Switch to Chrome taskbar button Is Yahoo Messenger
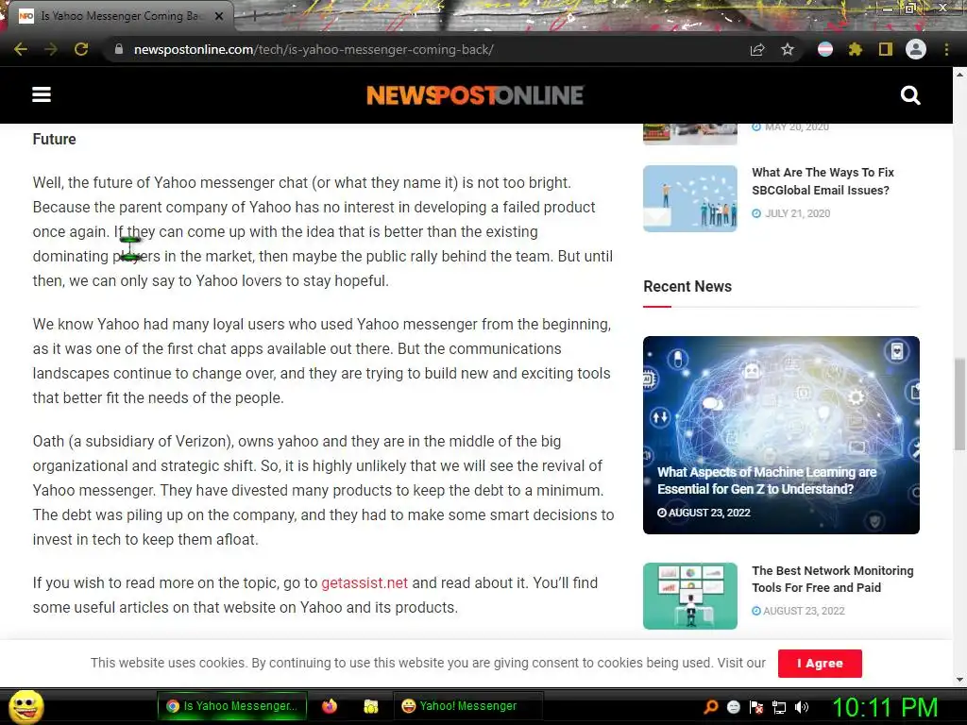 [x=232, y=706]
